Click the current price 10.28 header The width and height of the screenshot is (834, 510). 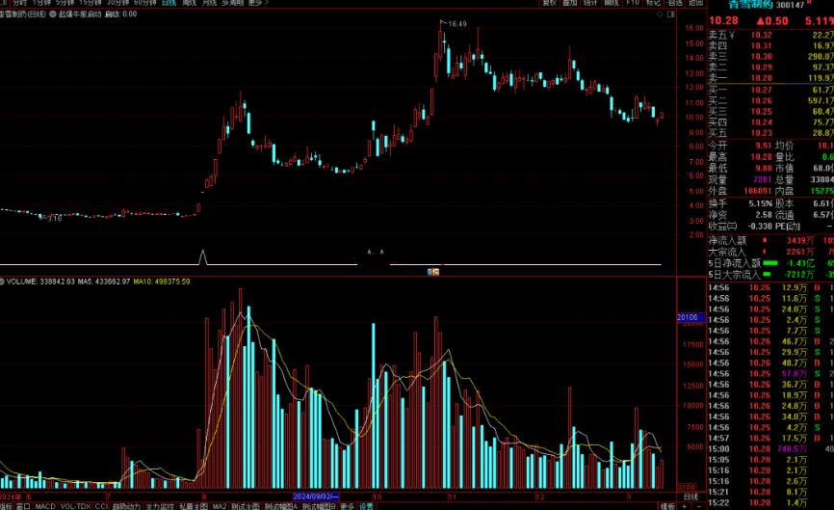(723, 21)
